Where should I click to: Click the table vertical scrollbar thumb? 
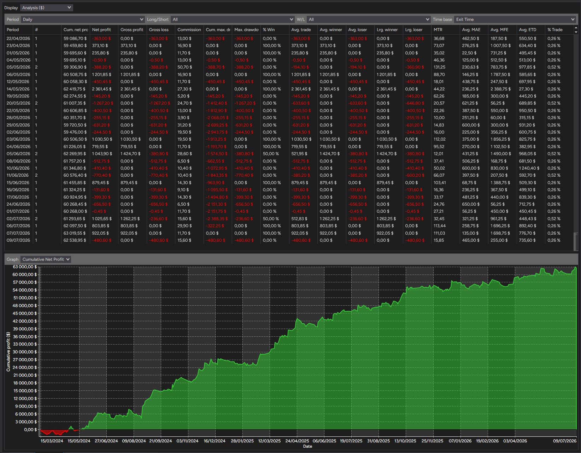pos(576,241)
